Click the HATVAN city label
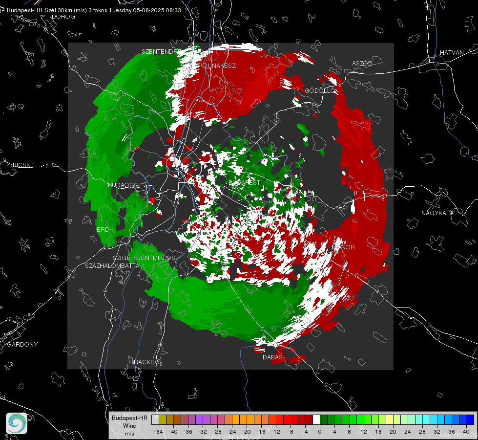 452,52
